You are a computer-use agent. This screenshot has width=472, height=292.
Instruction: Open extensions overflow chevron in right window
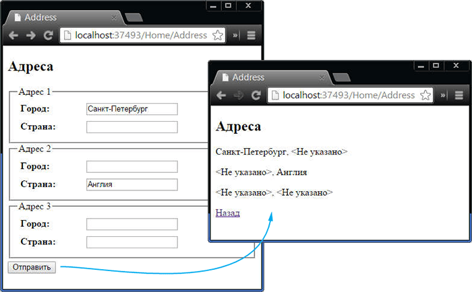(443, 96)
